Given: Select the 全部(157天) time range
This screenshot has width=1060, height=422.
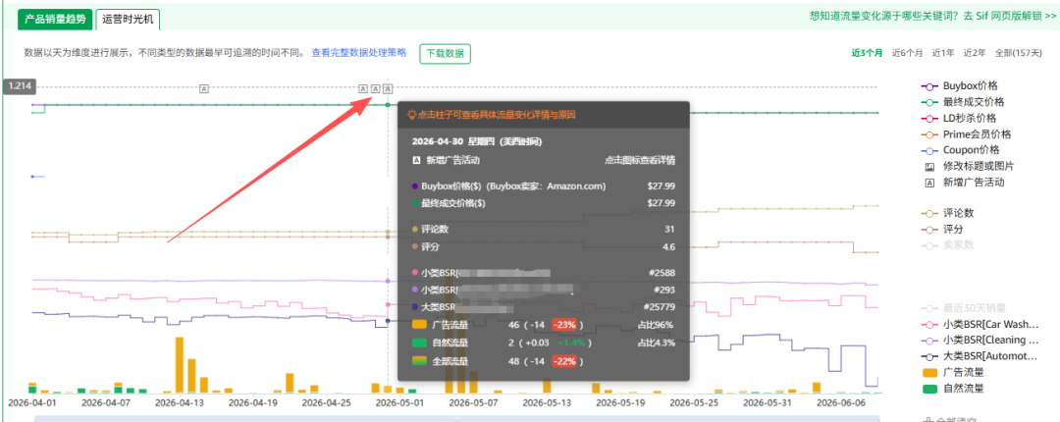Looking at the screenshot, I should tap(1018, 53).
